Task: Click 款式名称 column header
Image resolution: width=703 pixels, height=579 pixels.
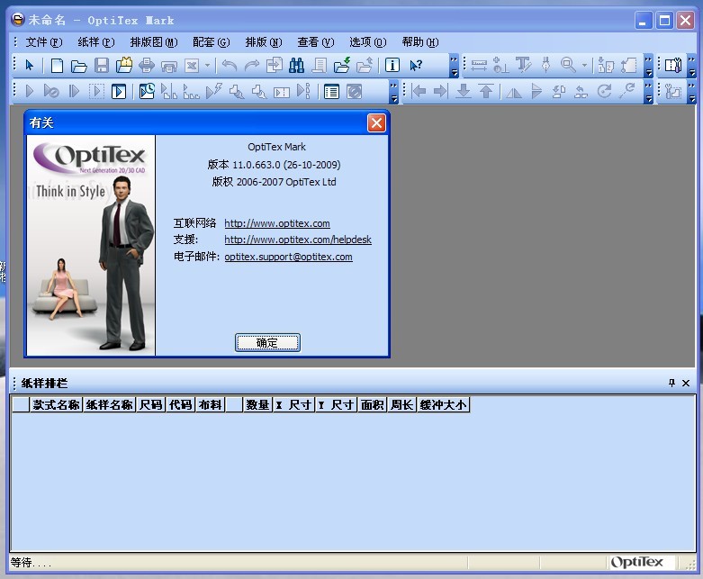Action: [56, 404]
